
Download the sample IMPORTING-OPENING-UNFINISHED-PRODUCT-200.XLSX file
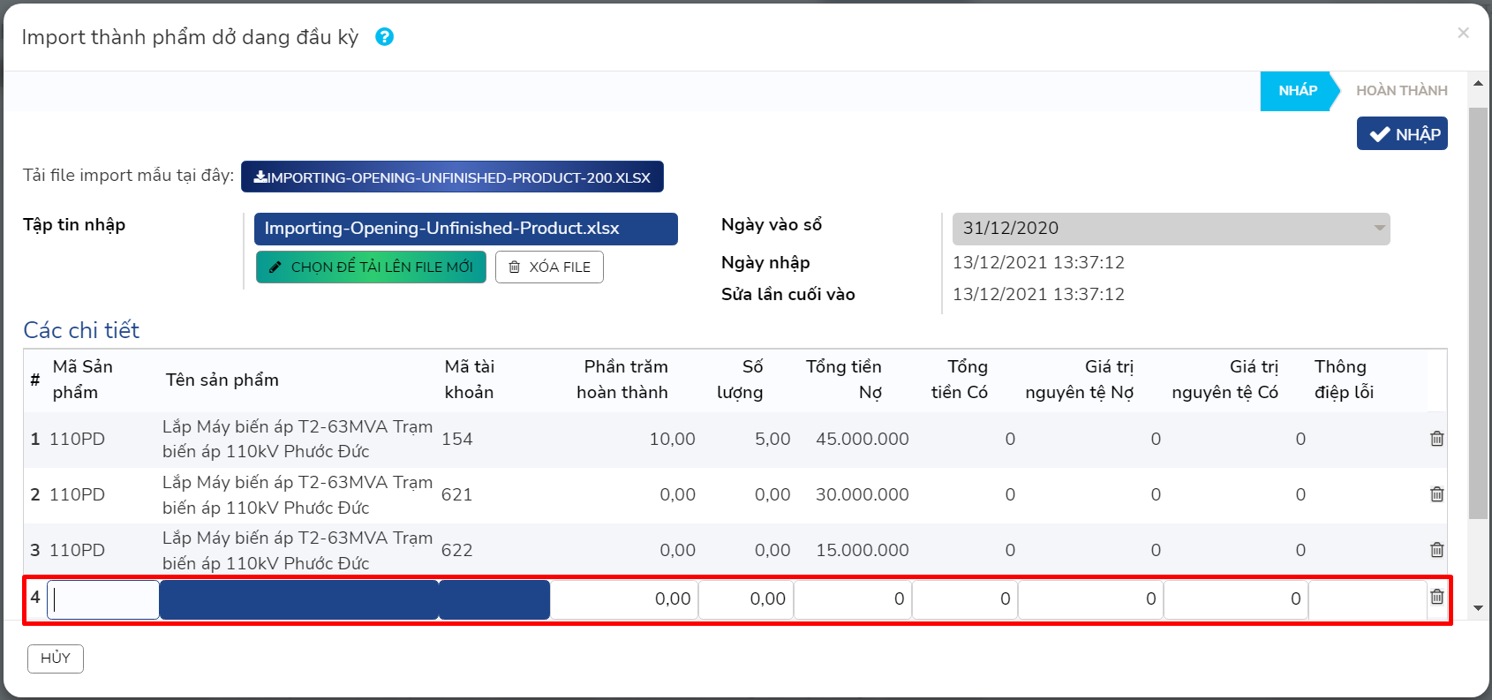(452, 177)
